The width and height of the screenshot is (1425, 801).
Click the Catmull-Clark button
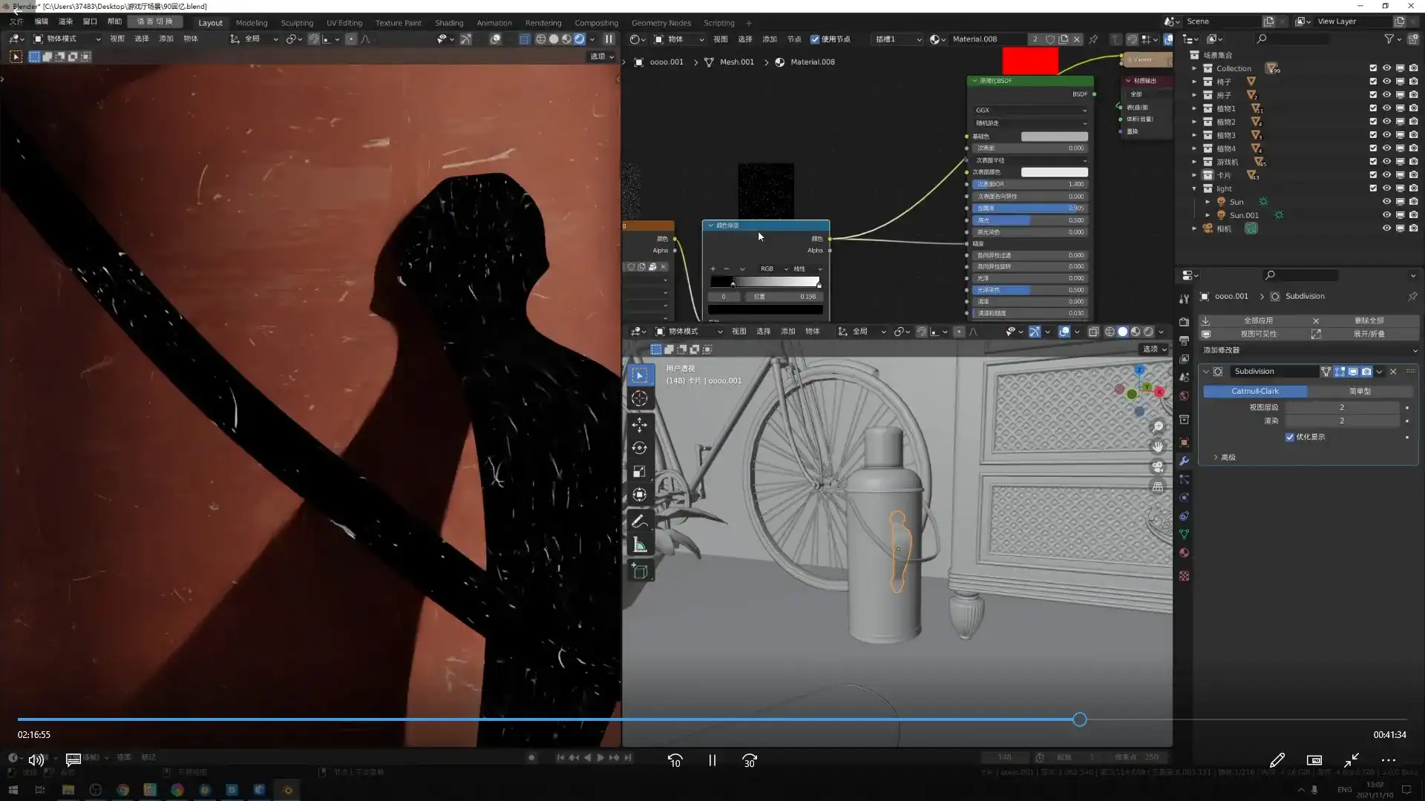tap(1254, 391)
